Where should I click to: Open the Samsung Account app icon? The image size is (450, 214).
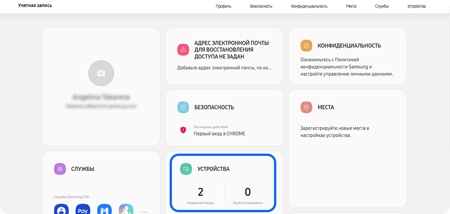coord(61,209)
